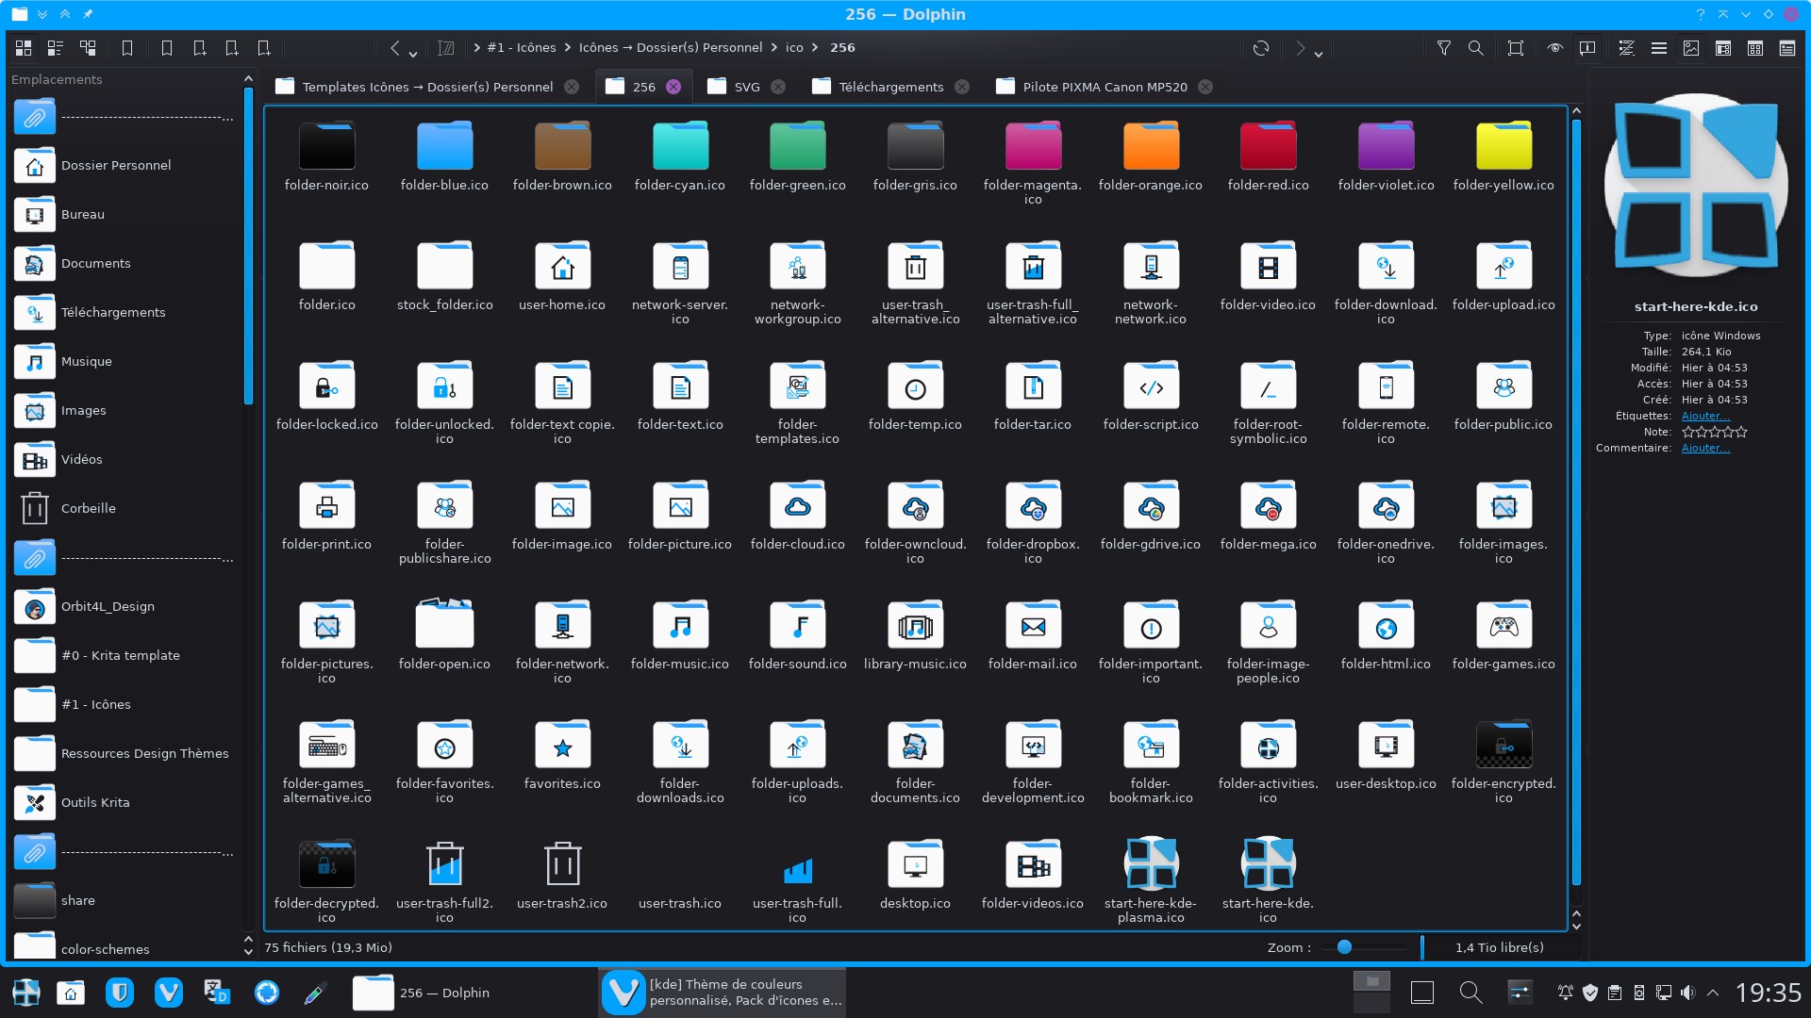Click the editable location bar icon
Image resolution: width=1811 pixels, height=1018 pixels.
pos(446,48)
